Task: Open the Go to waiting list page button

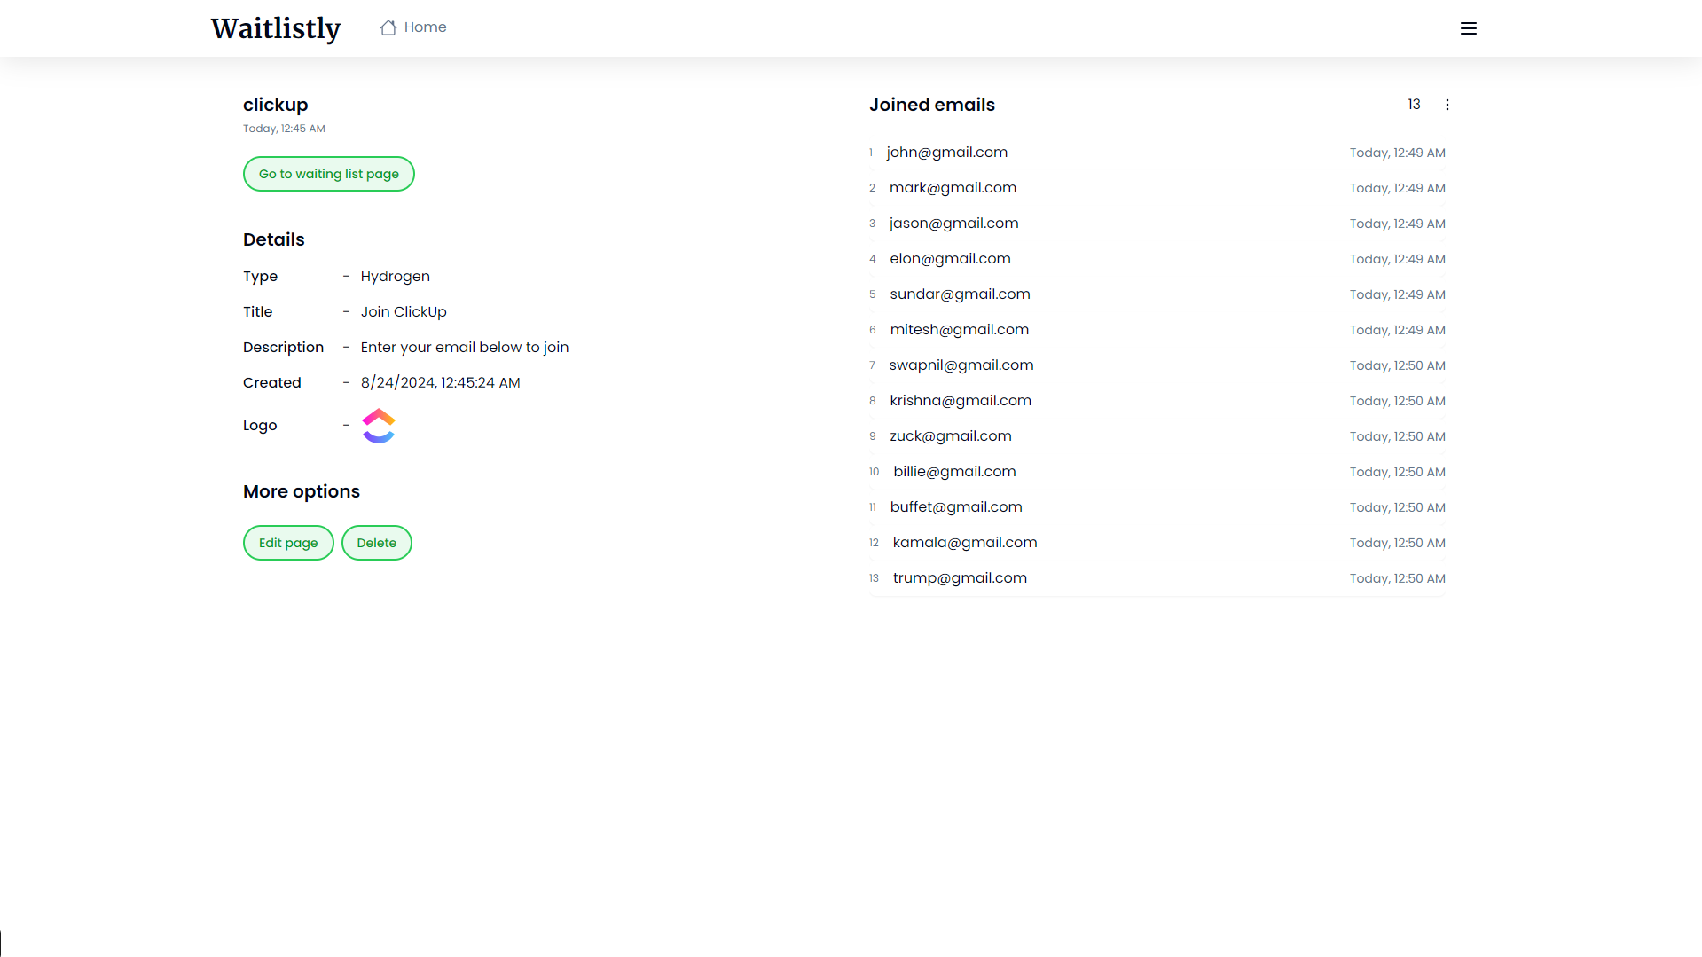Action: click(x=329, y=174)
